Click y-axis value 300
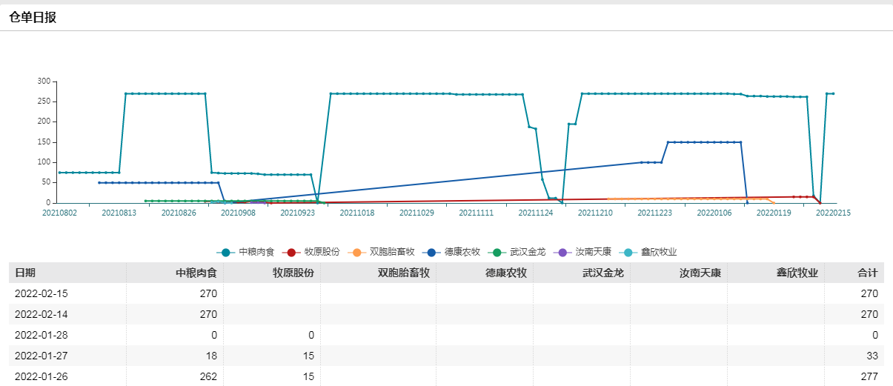This screenshot has height=386, width=893. click(44, 81)
